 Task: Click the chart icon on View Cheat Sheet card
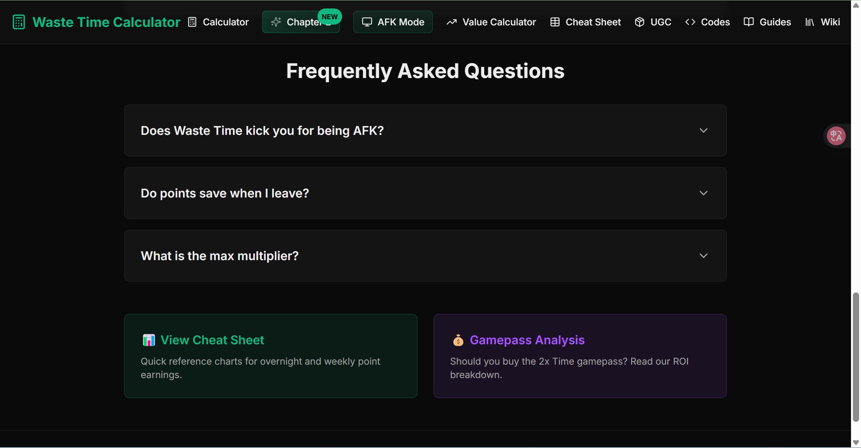[x=148, y=340]
